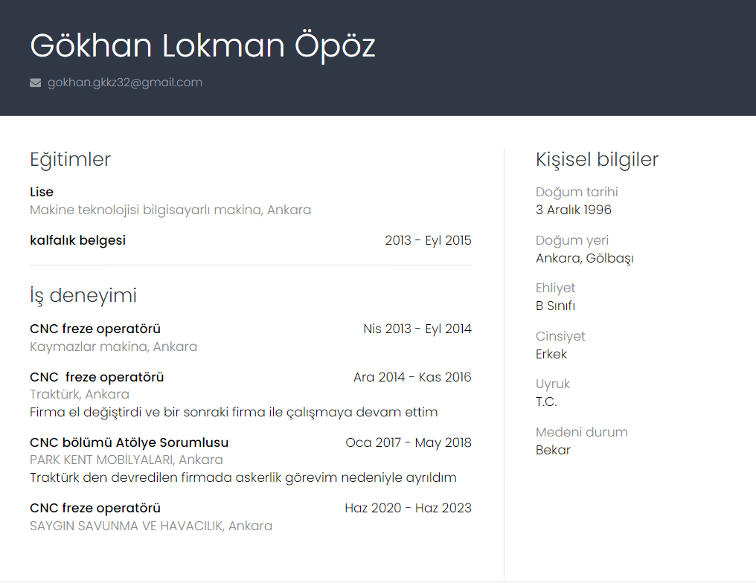756x583 pixels.
Task: Click the email address gokhan.gkkz32@gmail.com
Action: click(125, 83)
